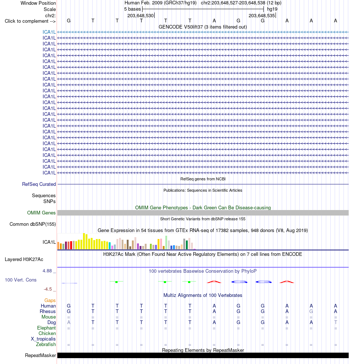Select the Chicken alignment row label

(x=47, y=333)
